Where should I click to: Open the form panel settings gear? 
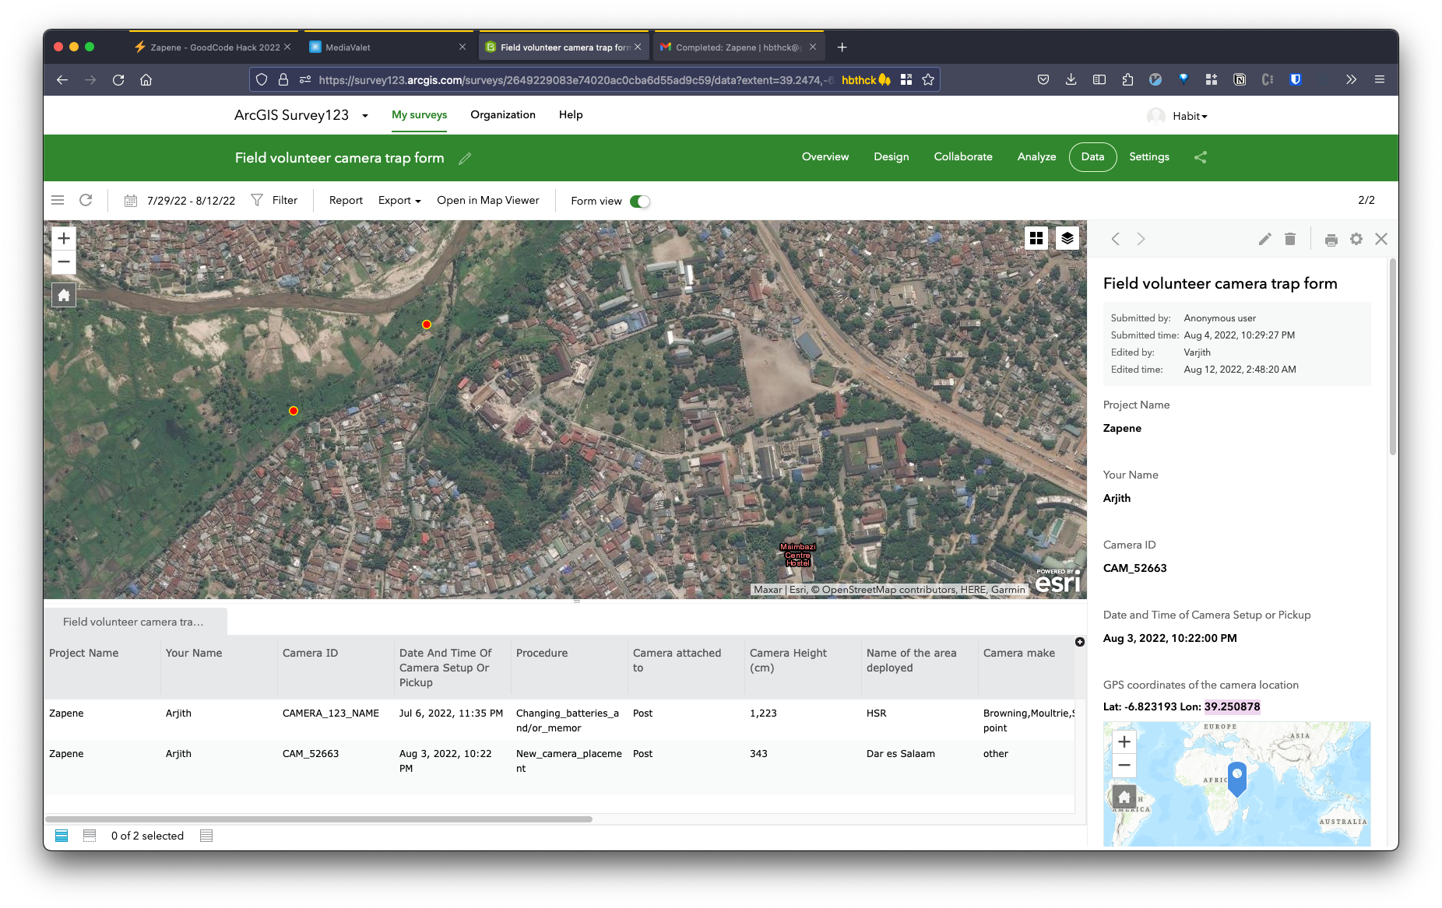click(1356, 239)
